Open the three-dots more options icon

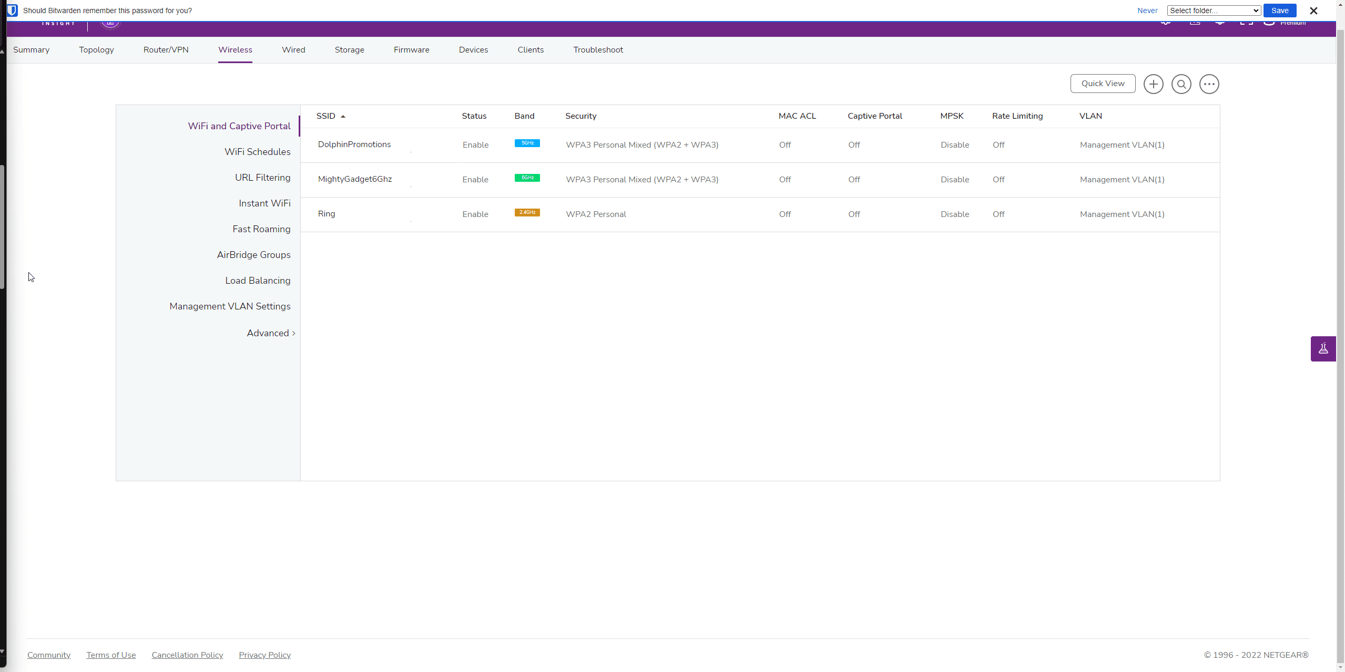(1209, 84)
